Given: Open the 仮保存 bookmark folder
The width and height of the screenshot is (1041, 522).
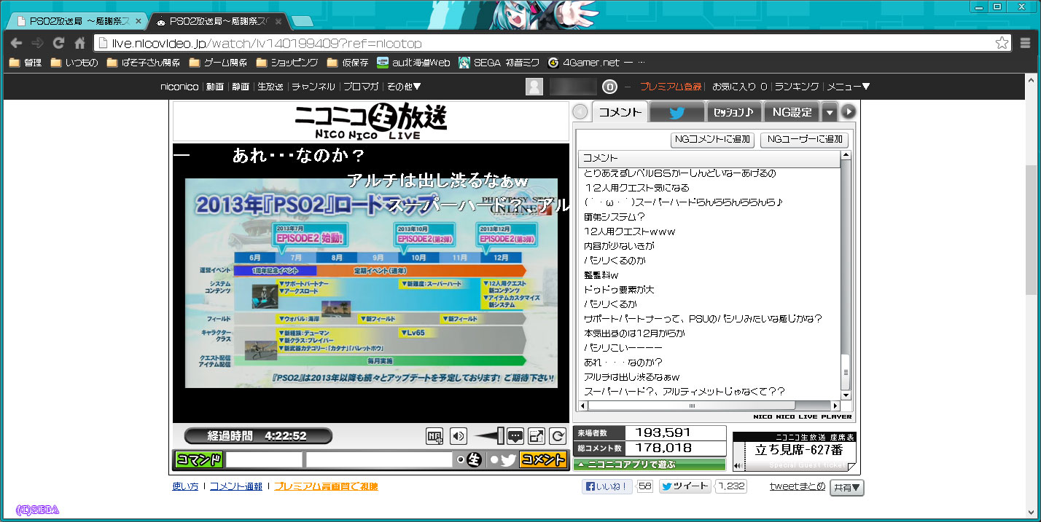Looking at the screenshot, I should click(348, 63).
